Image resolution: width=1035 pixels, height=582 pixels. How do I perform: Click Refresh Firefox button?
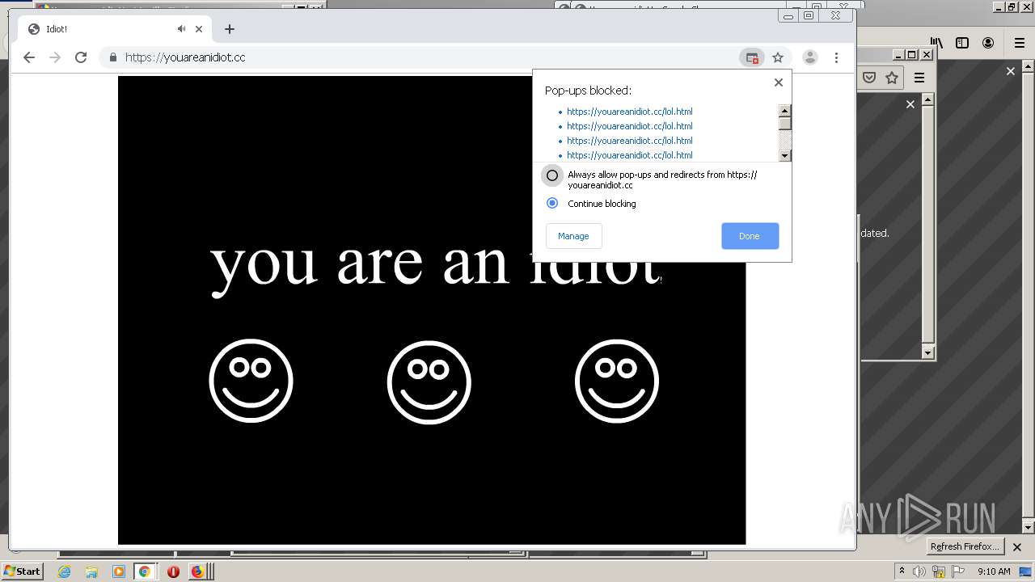tap(965, 546)
